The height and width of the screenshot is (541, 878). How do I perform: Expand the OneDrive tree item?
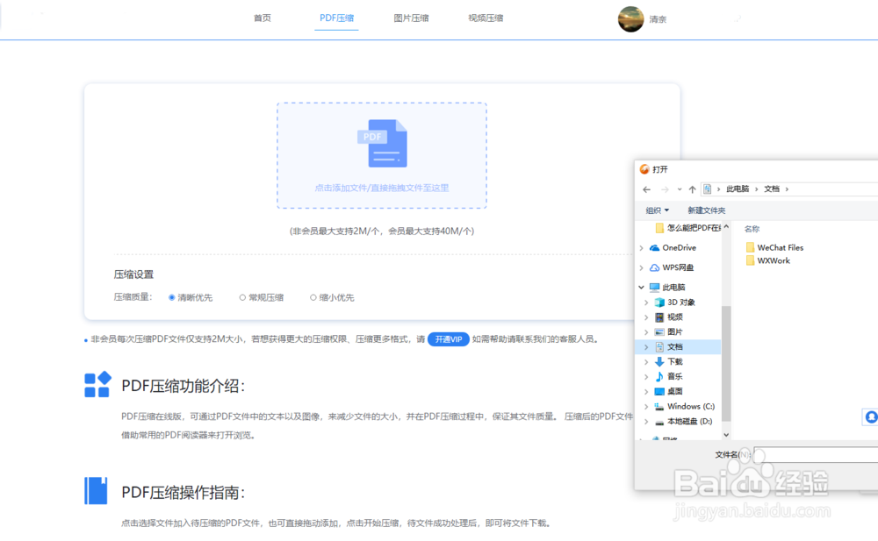point(642,247)
